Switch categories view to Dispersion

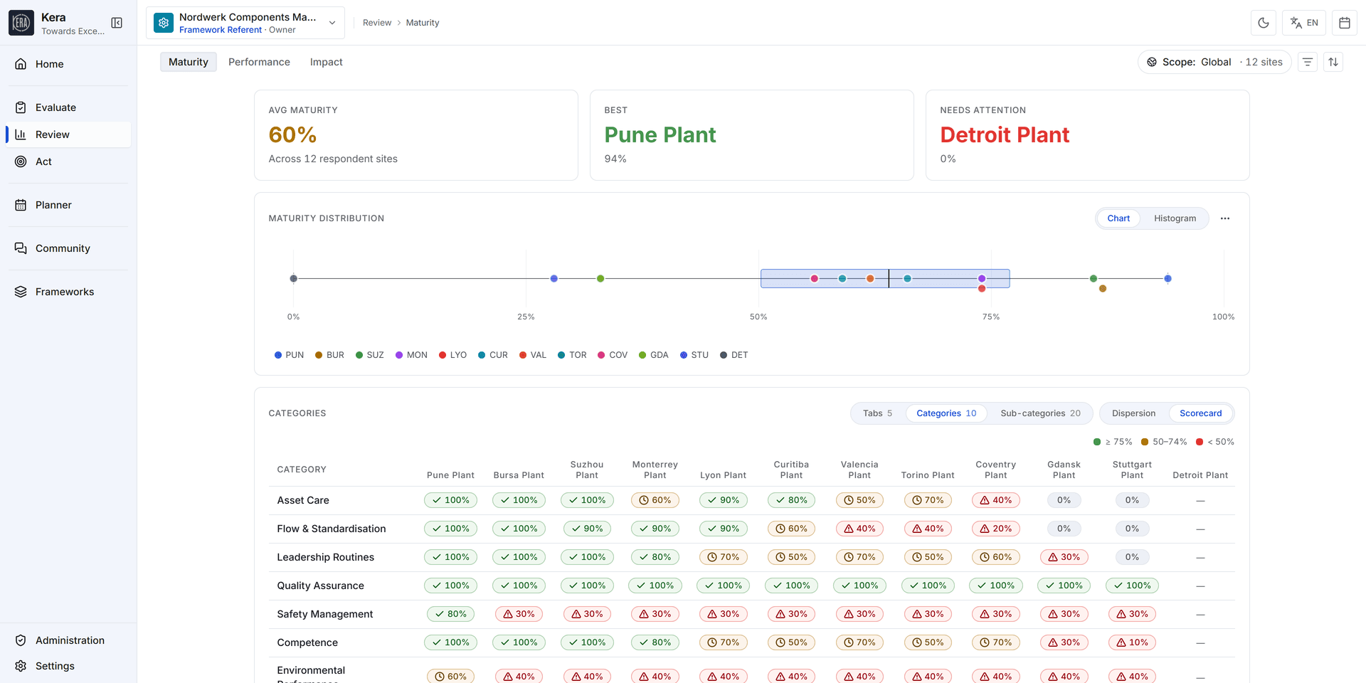click(1133, 413)
